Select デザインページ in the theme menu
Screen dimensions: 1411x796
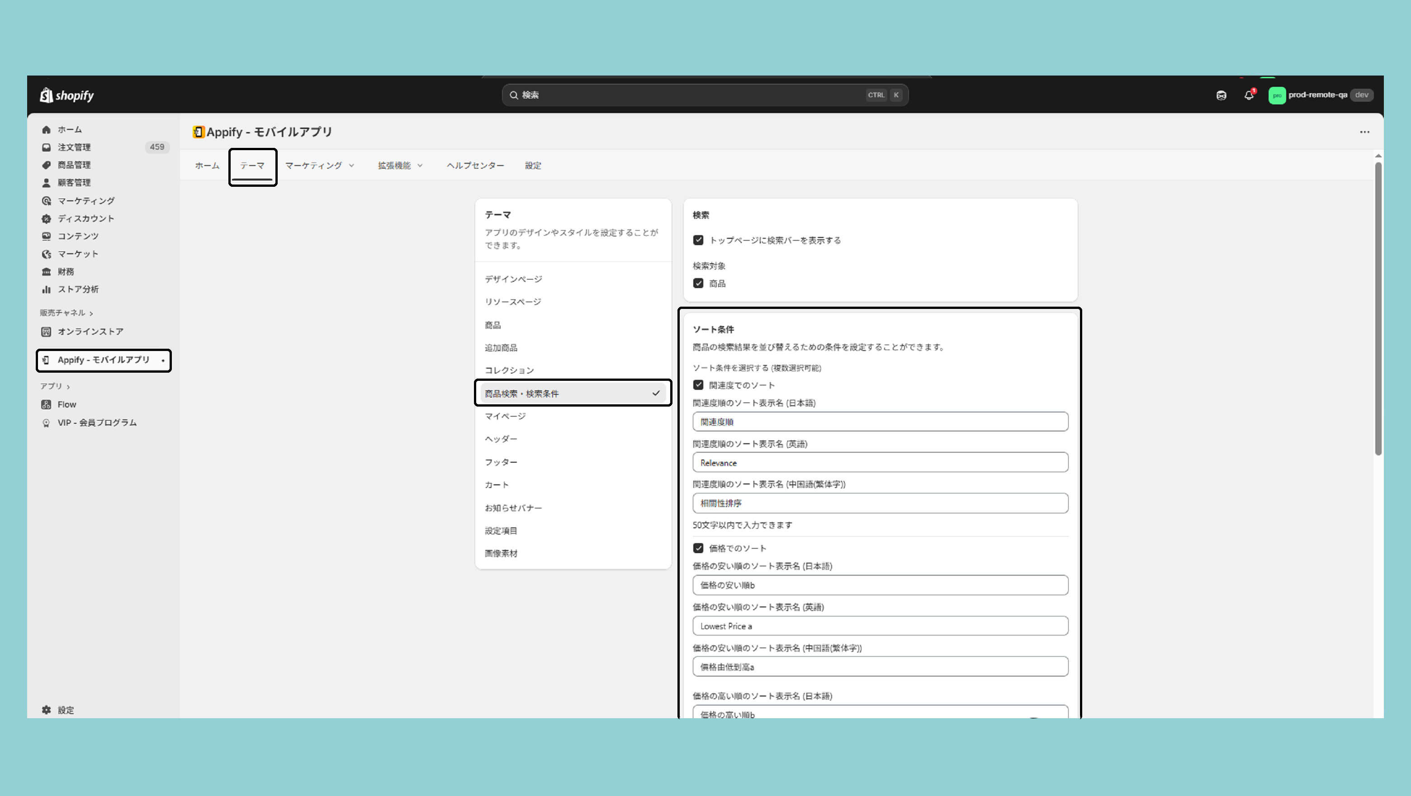[x=513, y=279]
